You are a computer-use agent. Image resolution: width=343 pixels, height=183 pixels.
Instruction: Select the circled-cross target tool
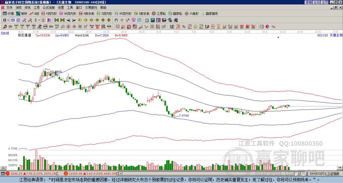[68, 27]
